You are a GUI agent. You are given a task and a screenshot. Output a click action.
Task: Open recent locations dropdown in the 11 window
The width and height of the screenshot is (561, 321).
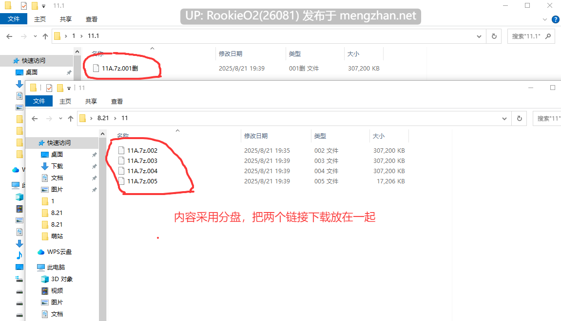60,119
